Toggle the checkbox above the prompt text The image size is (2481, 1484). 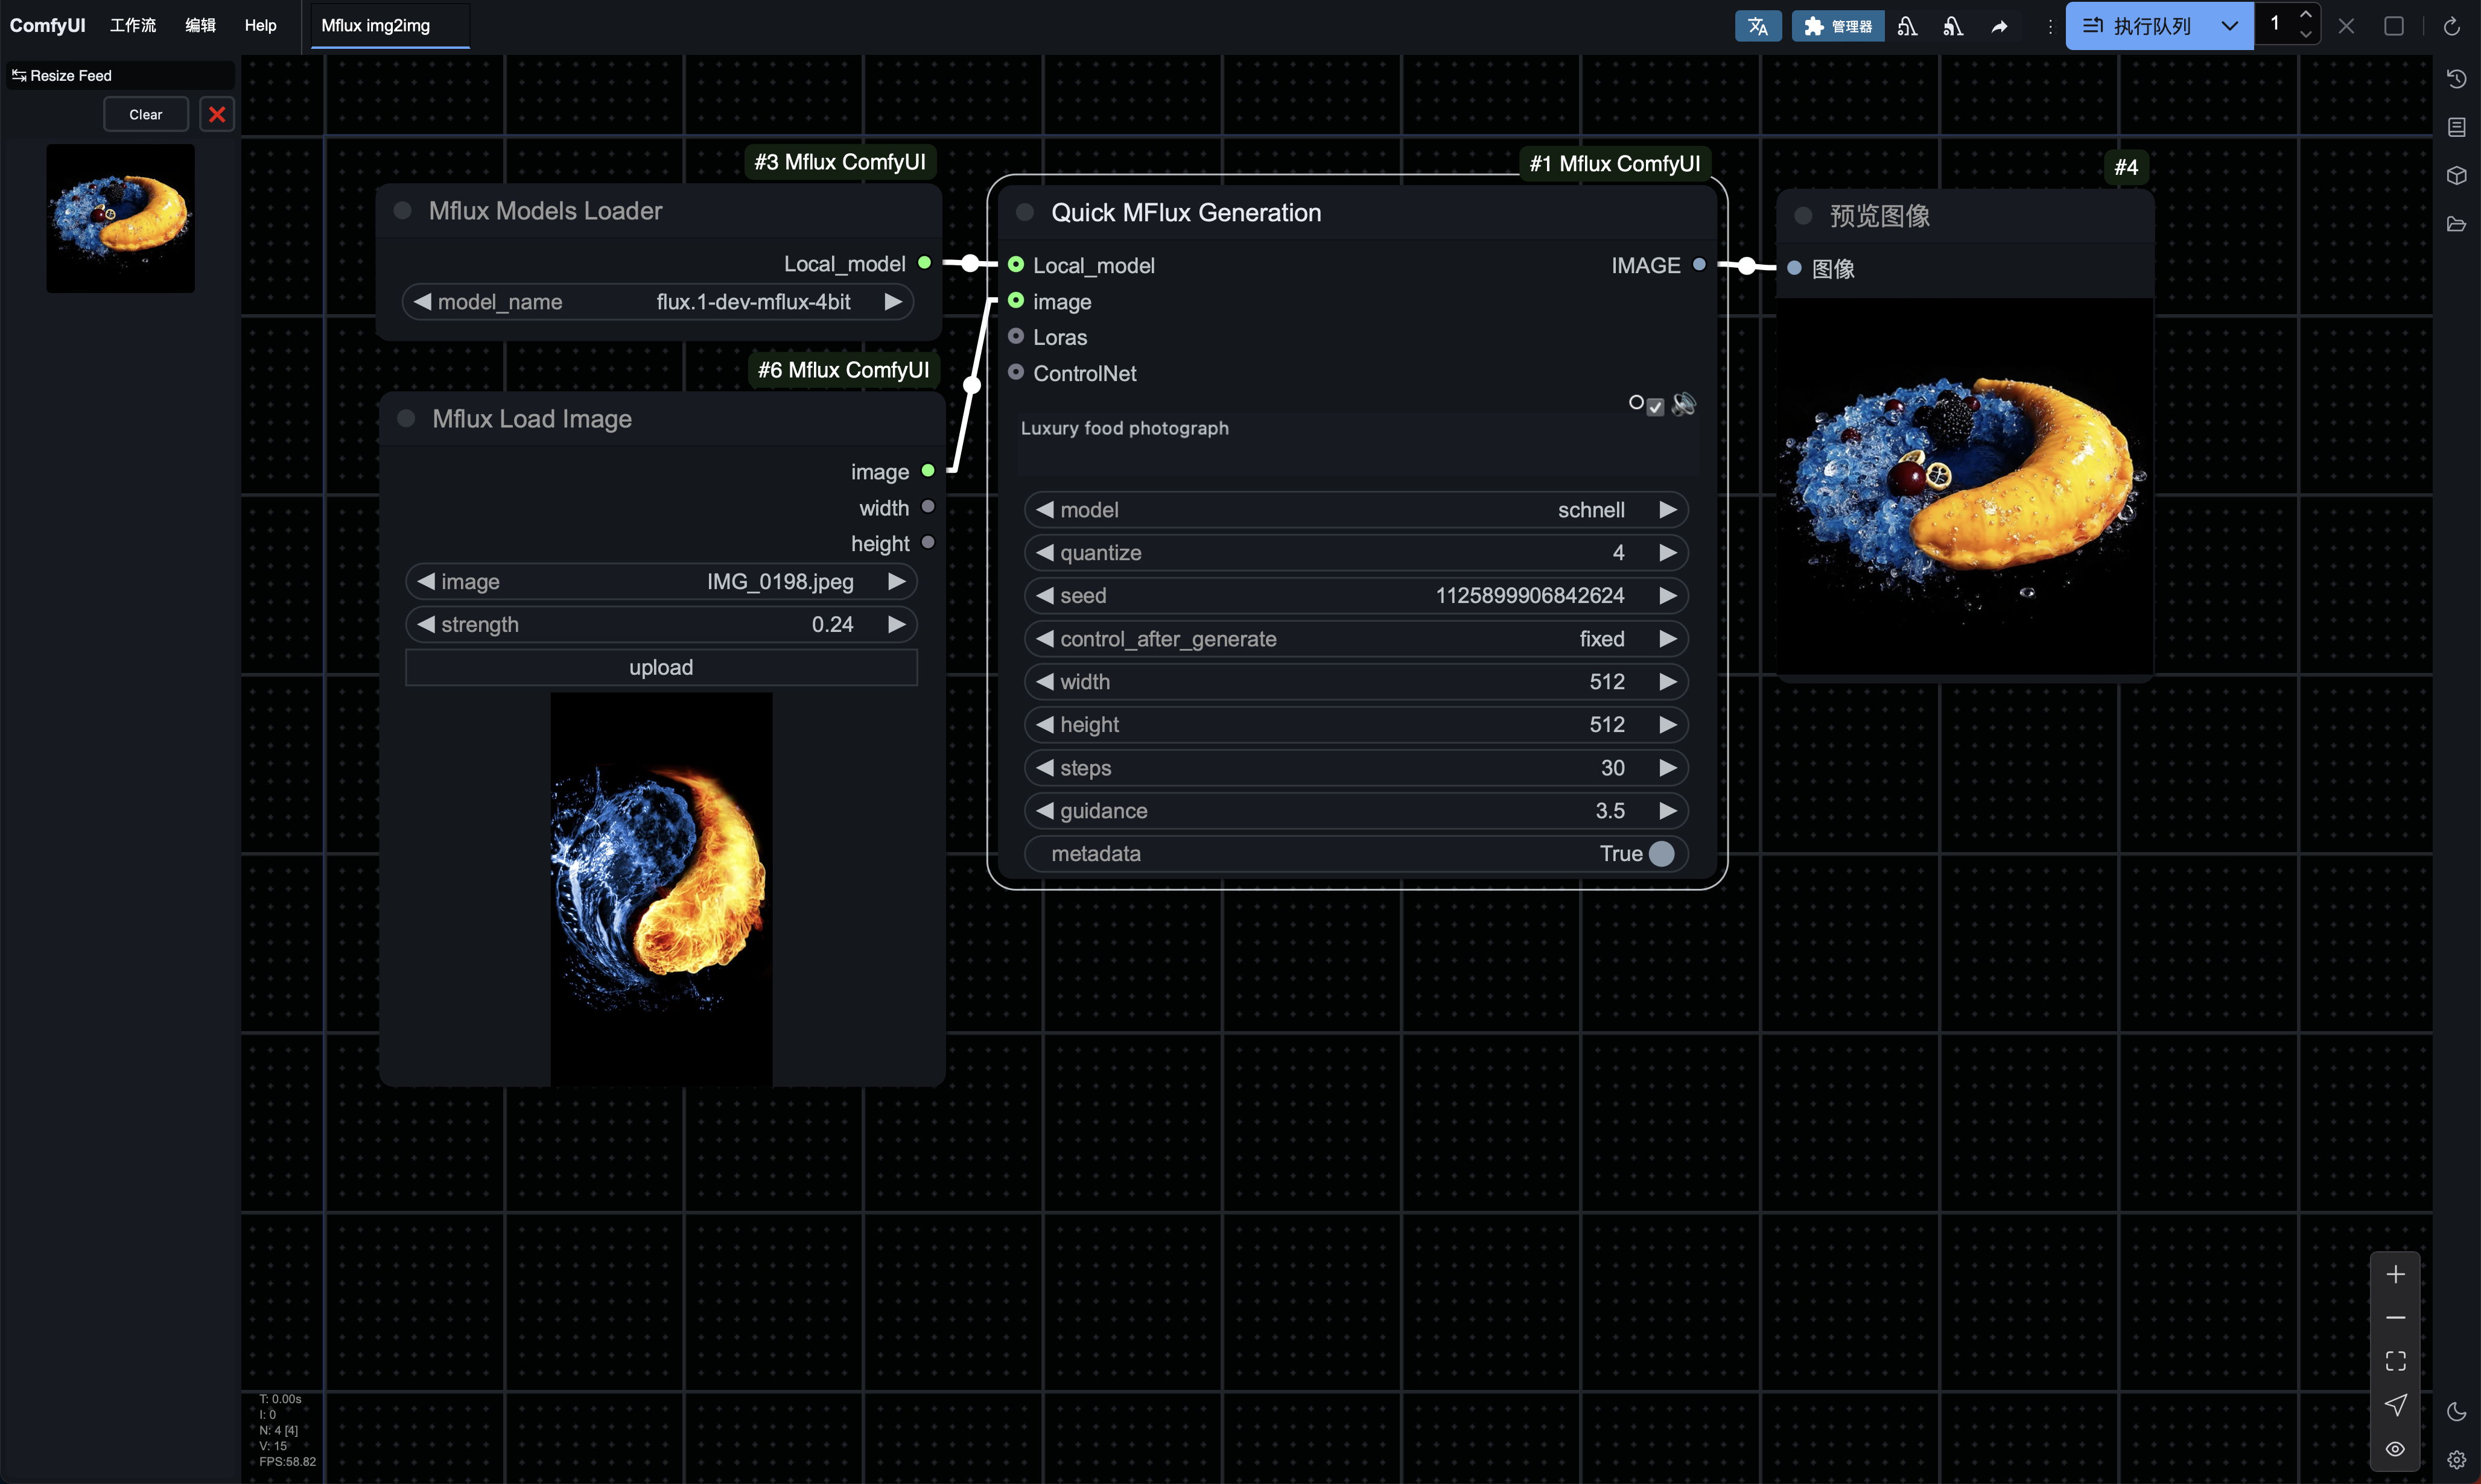click(1656, 406)
